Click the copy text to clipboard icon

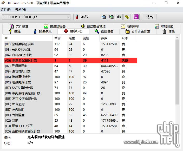103,17
